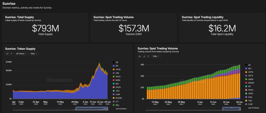Grab right handle of Token Supply range slider

coord(108,109)
